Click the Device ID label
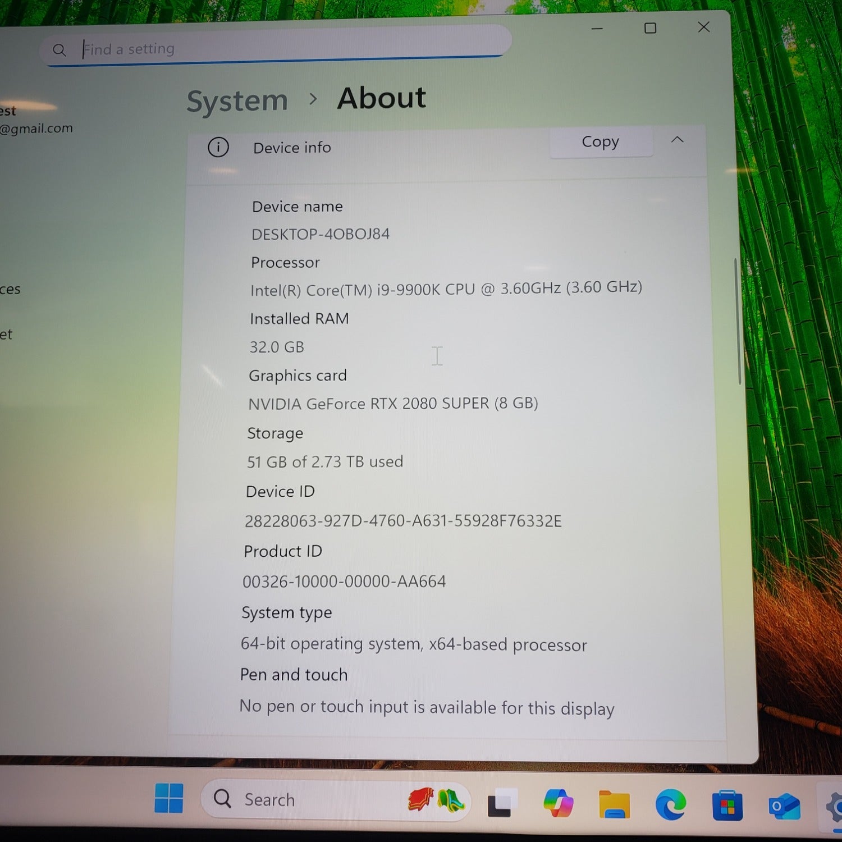The width and height of the screenshot is (842, 842). coord(280,492)
